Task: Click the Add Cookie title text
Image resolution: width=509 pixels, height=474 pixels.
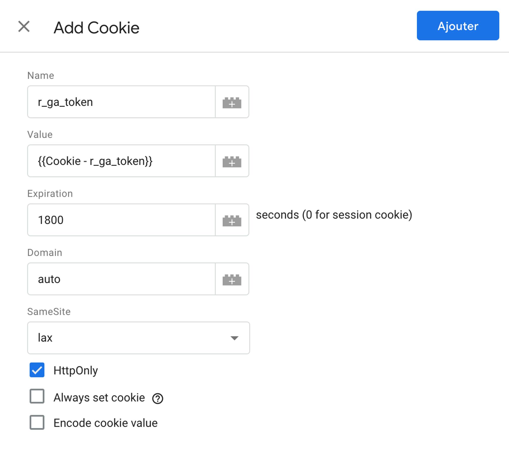Action: [96, 28]
